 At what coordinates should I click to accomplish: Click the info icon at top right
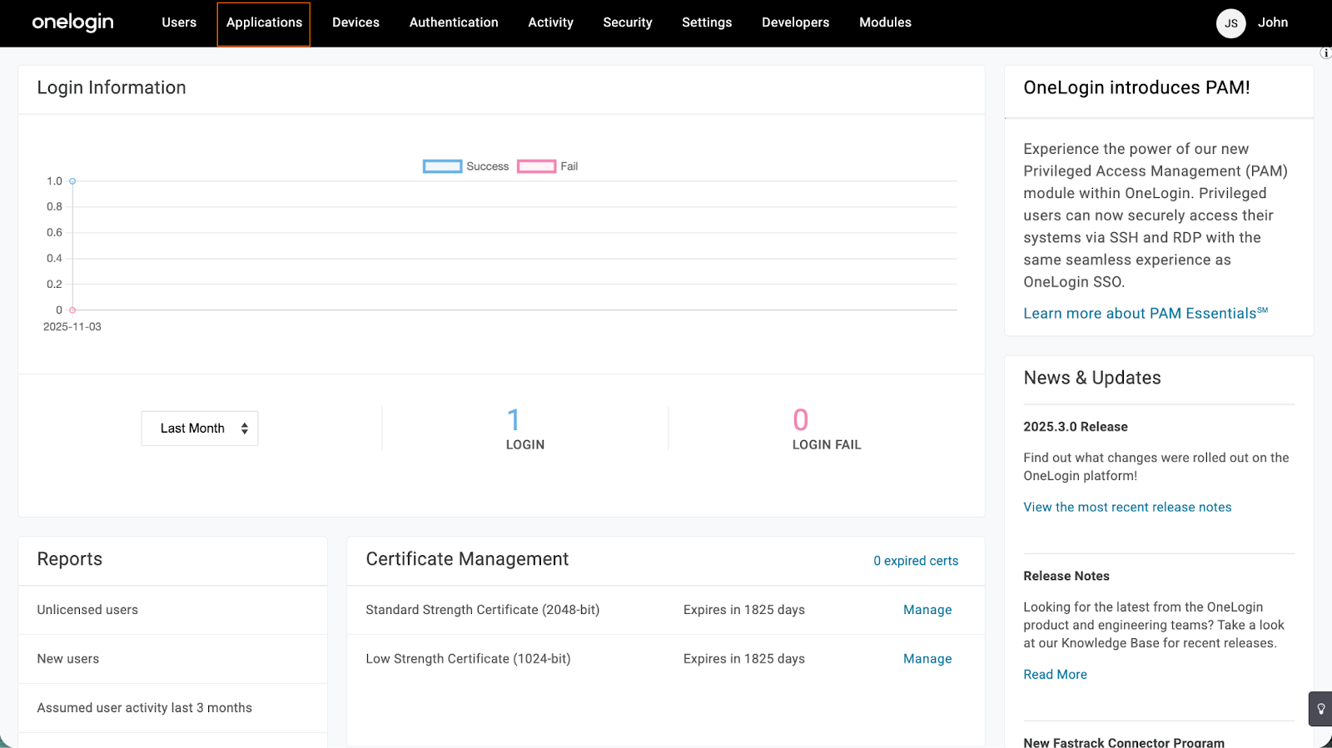coord(1325,53)
